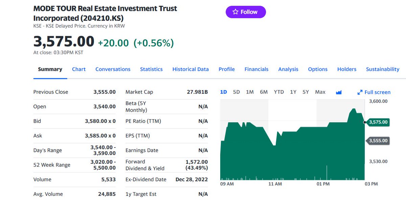Viewport: 406px width, 213px height.
Task: Click the MODE TOUR company name heading
Action: [x=105, y=13]
